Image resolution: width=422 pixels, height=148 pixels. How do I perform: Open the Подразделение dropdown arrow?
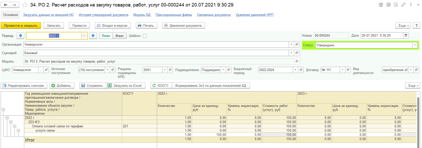pos(223,70)
